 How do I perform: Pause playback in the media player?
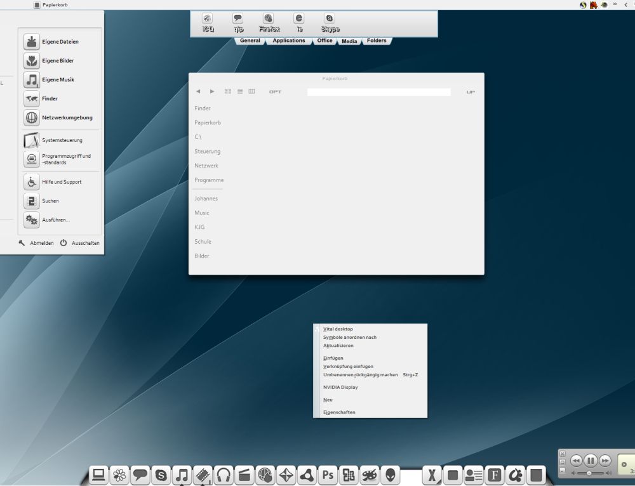coord(591,461)
